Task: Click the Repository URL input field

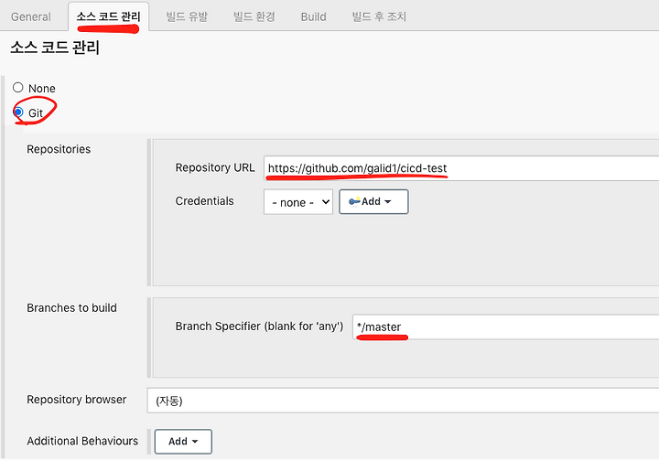Action: [461, 168]
